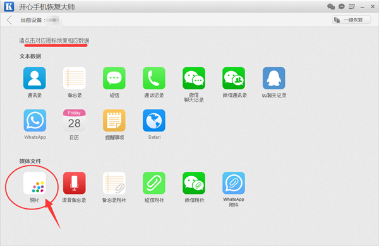Viewport: 379px width, 246px height.
Task: Click the 短信 text label
Action: [x=114, y=96]
